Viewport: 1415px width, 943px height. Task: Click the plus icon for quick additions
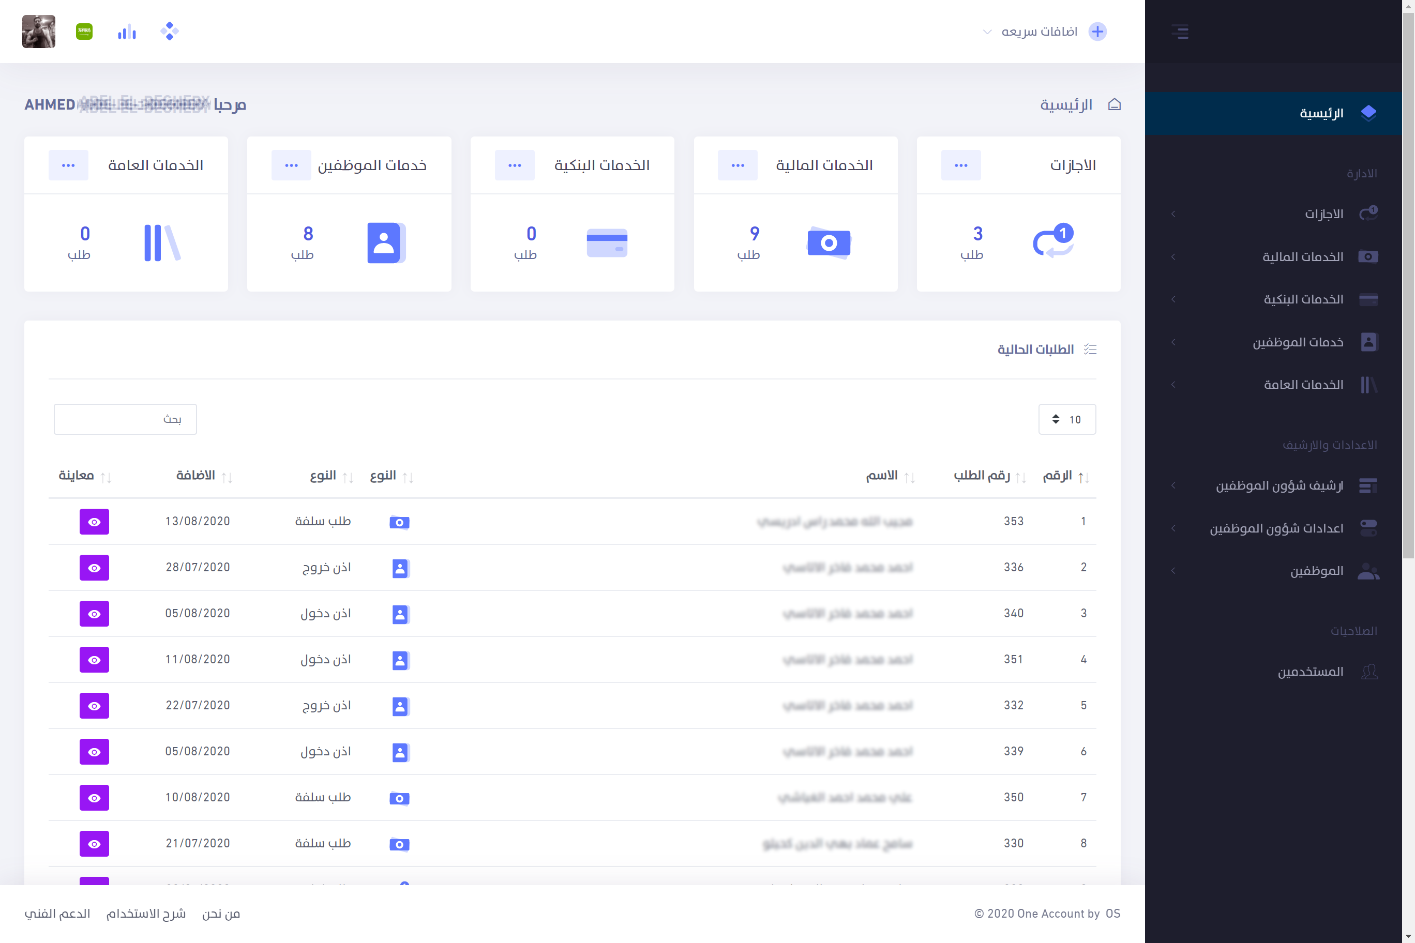[1097, 31]
